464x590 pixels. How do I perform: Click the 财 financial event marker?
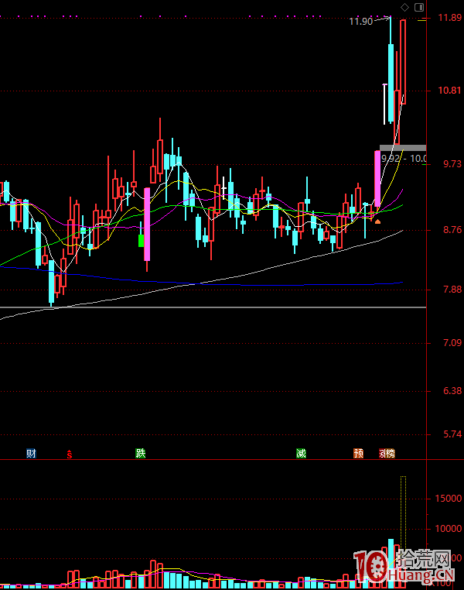[32, 454]
